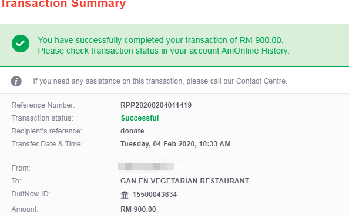
Task: Click the Transfer Date & Time label
Action: (47, 144)
